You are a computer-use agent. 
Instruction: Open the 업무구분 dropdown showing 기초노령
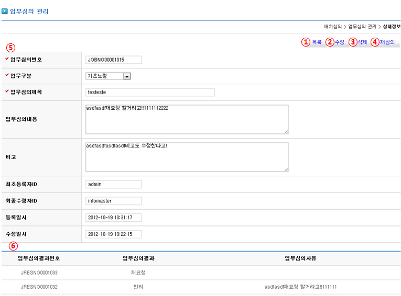[x=108, y=76]
